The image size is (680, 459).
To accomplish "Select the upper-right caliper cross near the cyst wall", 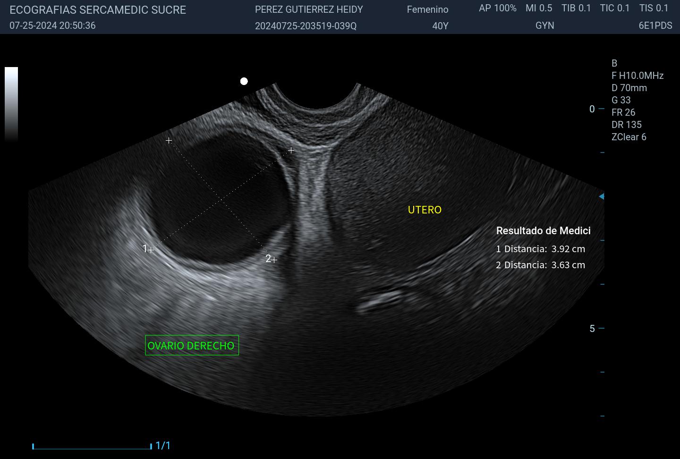I will pos(291,151).
